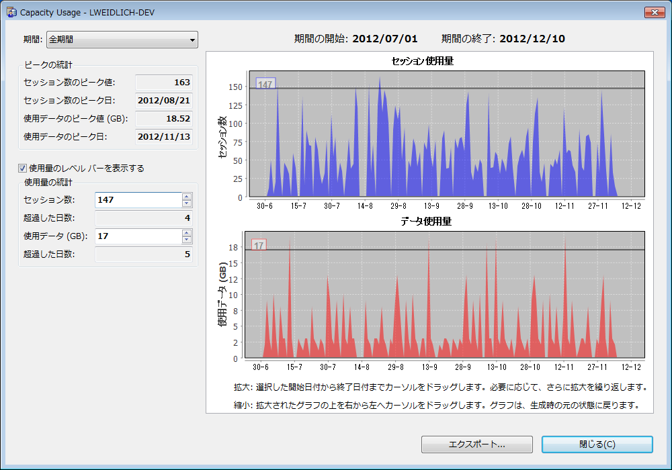
Task: Click the 使用データ (GB) input field
Action: 138,236
